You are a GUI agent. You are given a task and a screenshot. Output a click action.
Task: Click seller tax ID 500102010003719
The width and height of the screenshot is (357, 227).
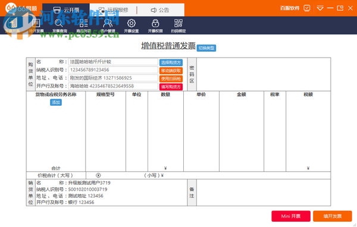click(87, 189)
